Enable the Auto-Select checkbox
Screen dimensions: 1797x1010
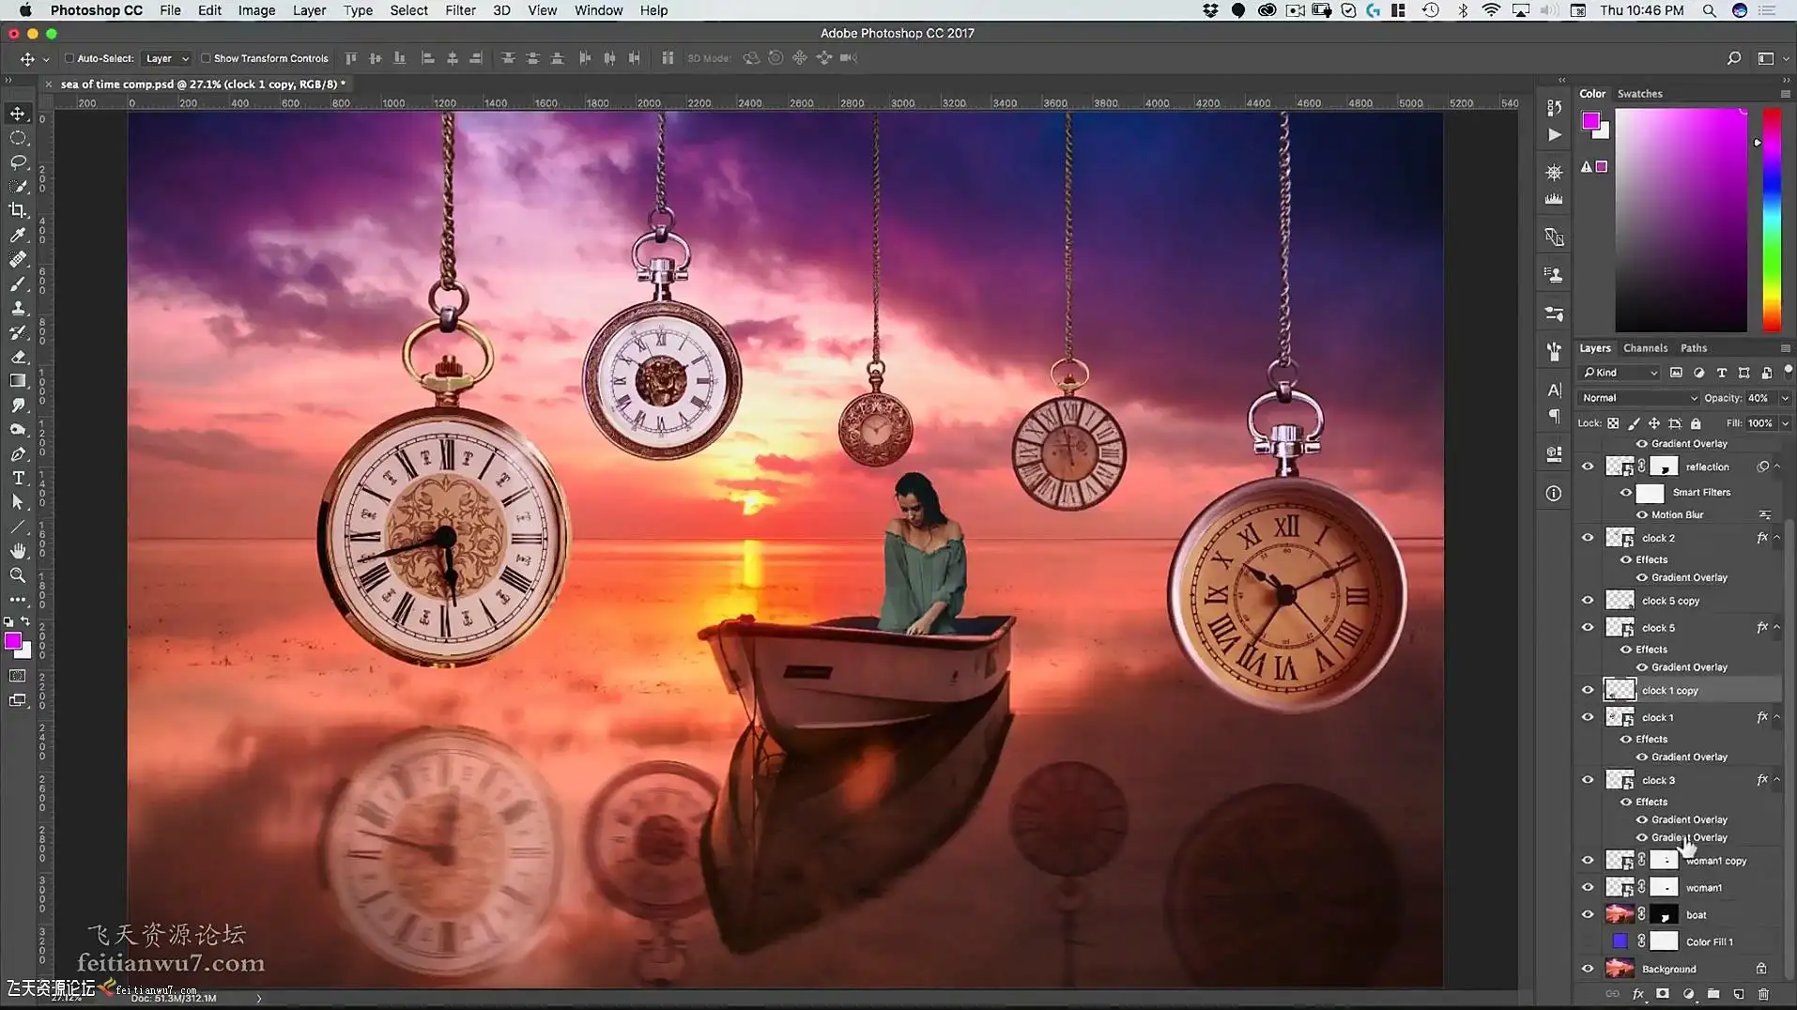[69, 58]
